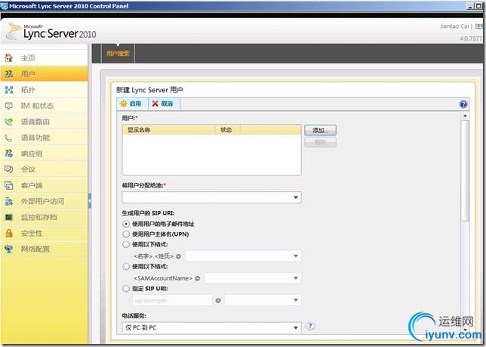
Task: Open 语音功能 navigation item
Action: [x=44, y=138]
